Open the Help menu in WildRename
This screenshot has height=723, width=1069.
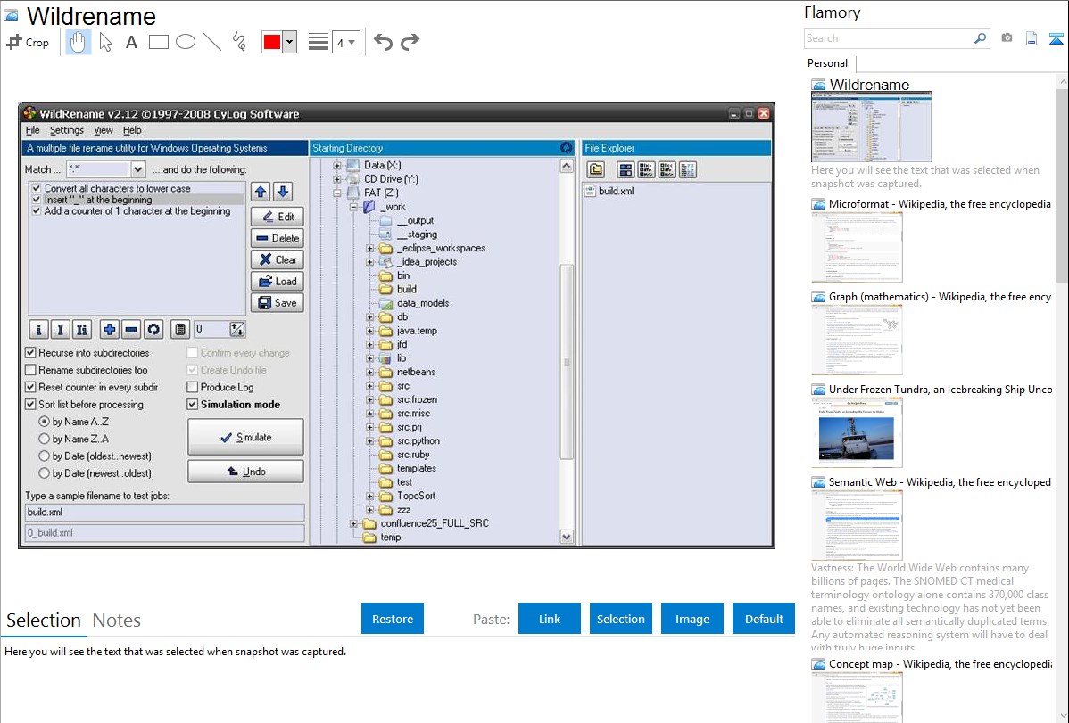pyautogui.click(x=132, y=130)
